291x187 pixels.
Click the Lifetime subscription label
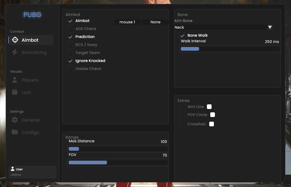16,175
